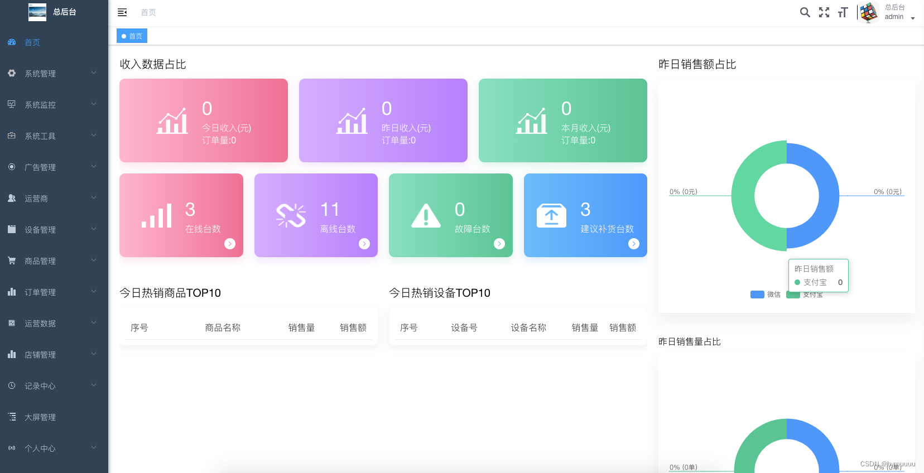Toggle 支付宝 green legend swatch
Viewport: 924px width, 473px height.
pos(793,295)
